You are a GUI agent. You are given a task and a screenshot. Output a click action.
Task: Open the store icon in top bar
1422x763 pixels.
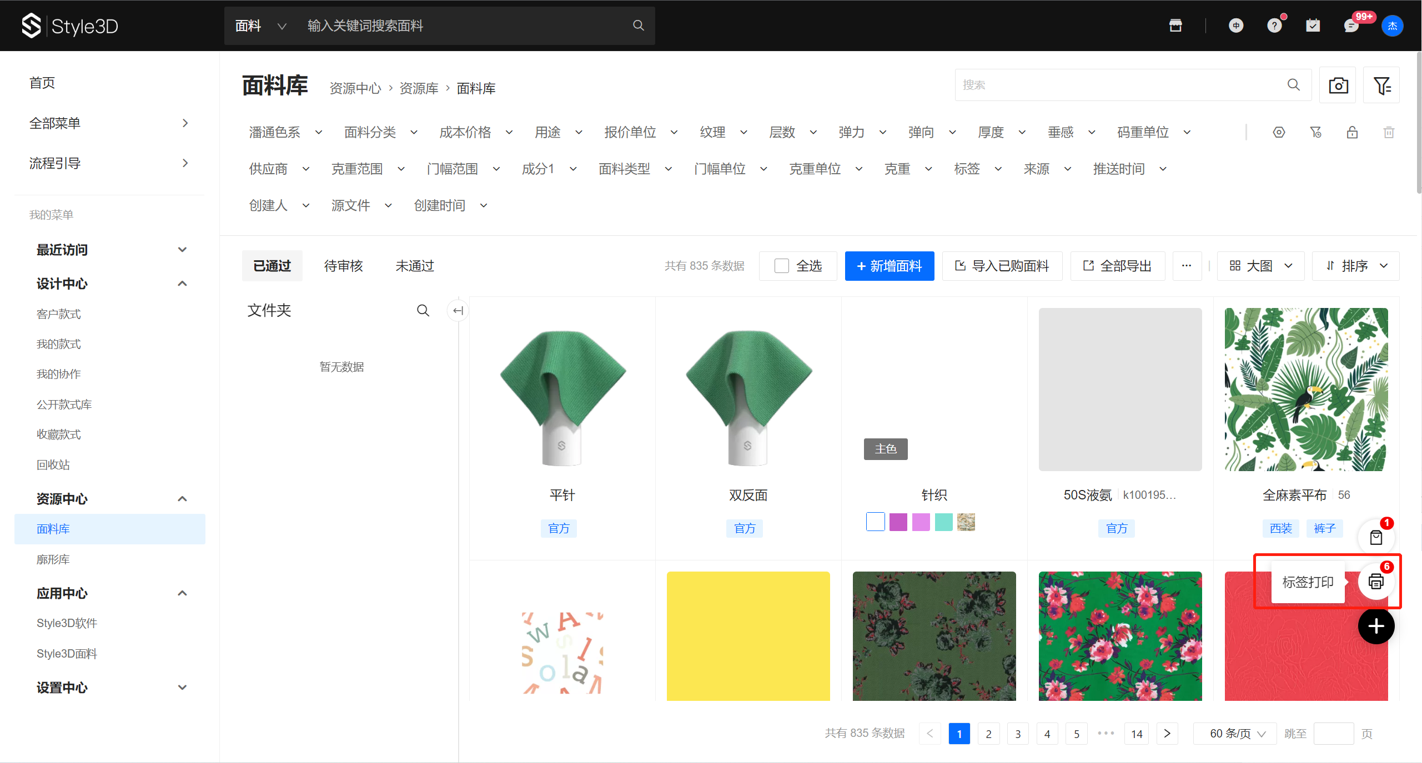pos(1175,26)
